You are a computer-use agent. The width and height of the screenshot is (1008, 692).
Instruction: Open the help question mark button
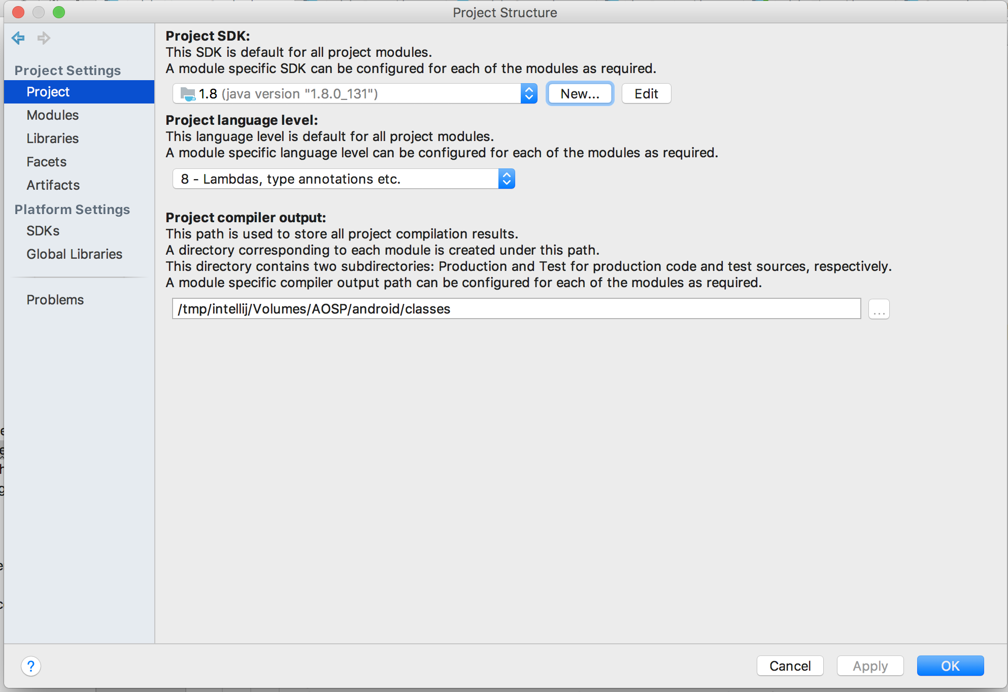point(31,666)
